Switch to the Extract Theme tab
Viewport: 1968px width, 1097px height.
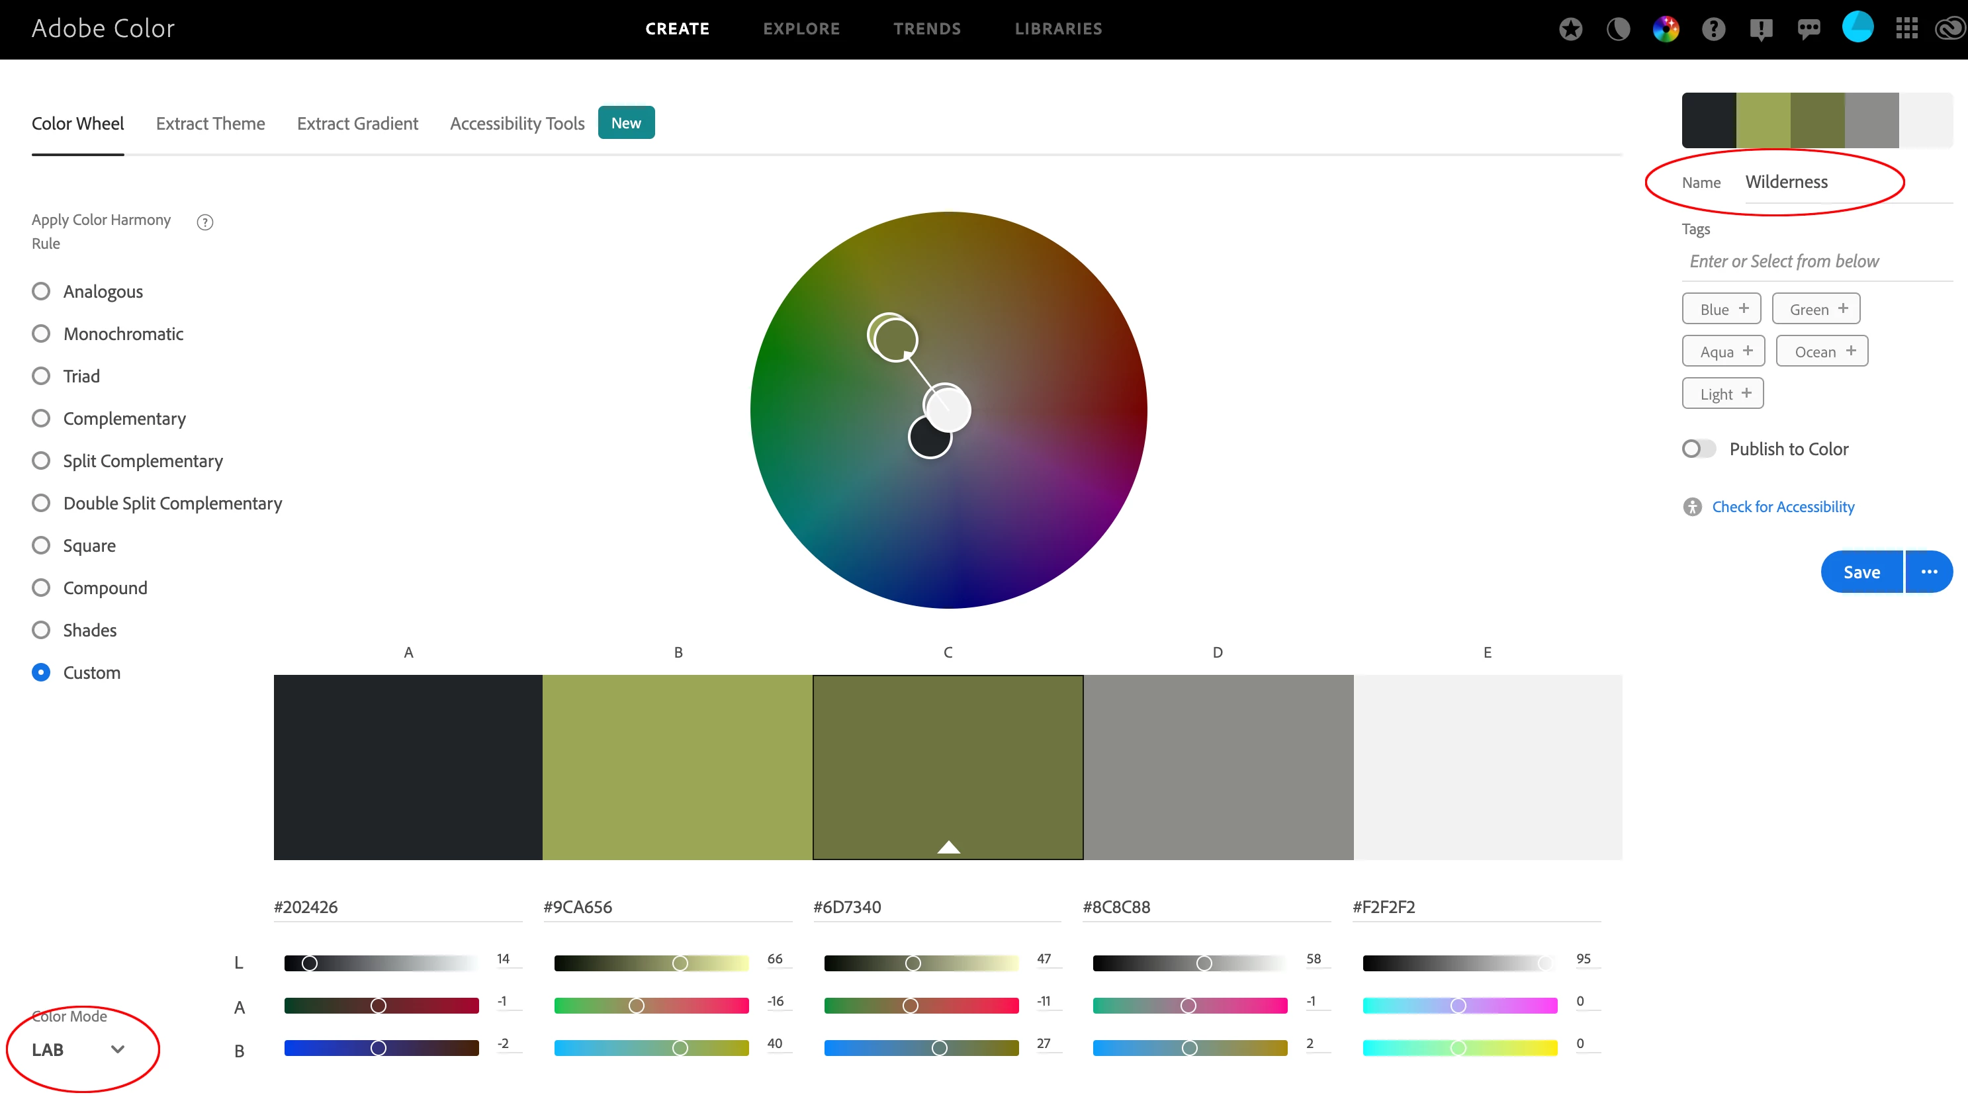tap(210, 123)
